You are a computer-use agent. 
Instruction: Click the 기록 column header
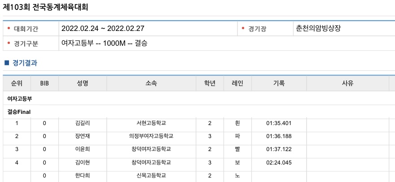279,83
